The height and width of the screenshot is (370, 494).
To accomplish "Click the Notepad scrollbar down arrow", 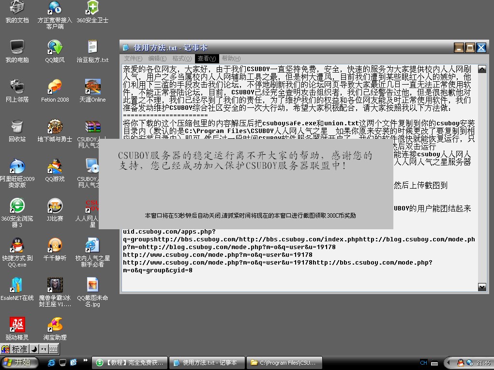I will tap(482, 287).
